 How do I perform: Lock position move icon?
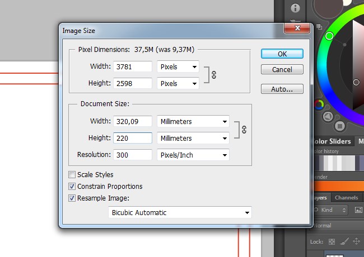[x=356, y=241]
